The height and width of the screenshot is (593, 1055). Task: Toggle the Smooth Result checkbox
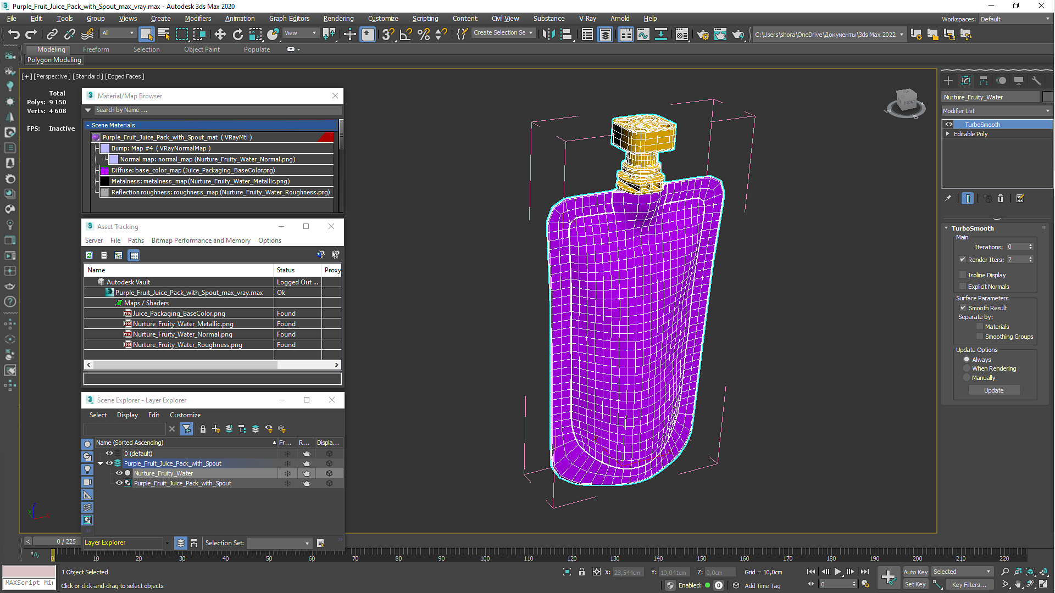963,307
